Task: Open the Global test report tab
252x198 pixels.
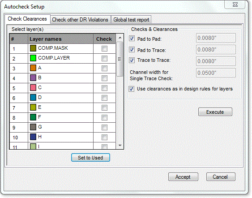Action: 131,20
